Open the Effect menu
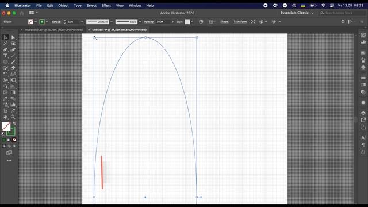This screenshot has height=207, width=368. coord(106,5)
